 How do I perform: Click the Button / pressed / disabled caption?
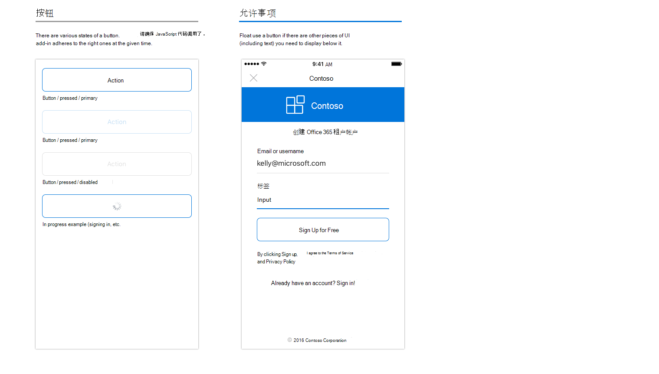coord(70,182)
